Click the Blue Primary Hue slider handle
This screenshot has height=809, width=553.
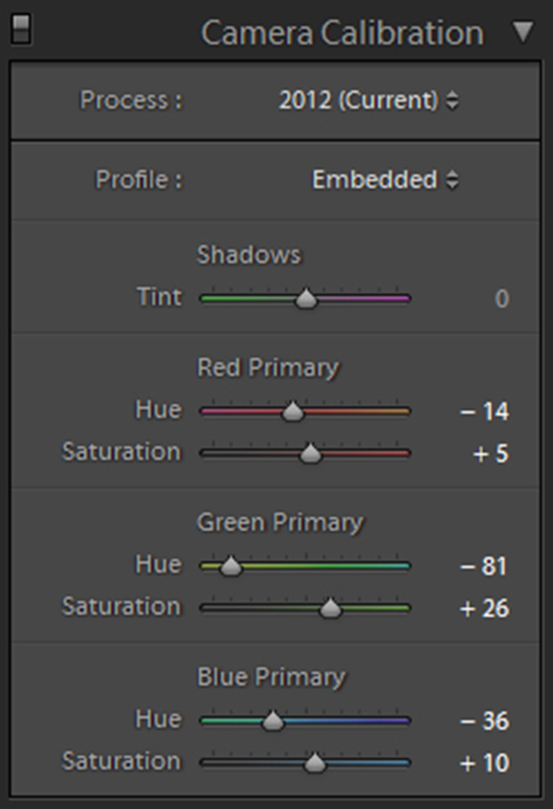[x=272, y=721]
